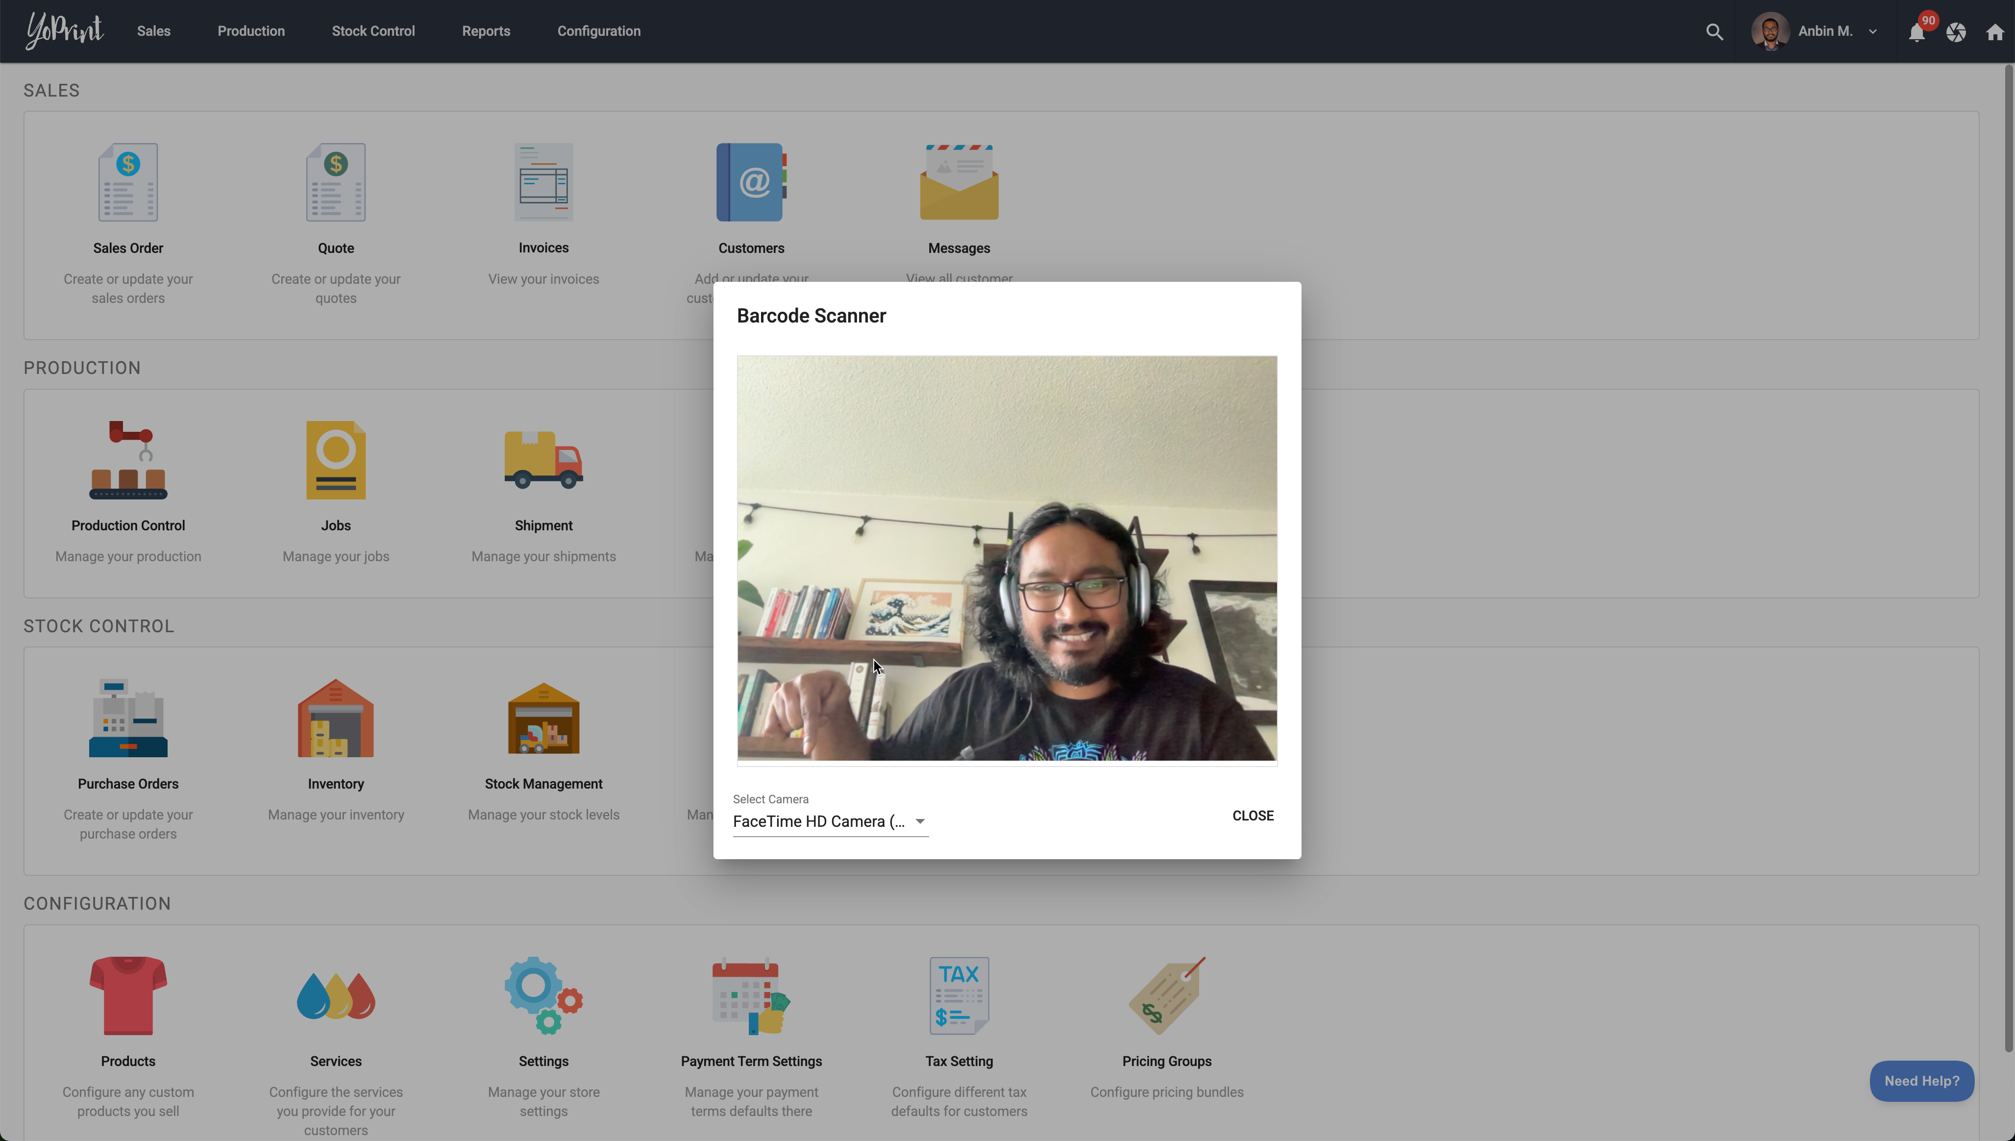Open the Configuration menu
Screen dimensions: 2015x1141
click(598, 31)
